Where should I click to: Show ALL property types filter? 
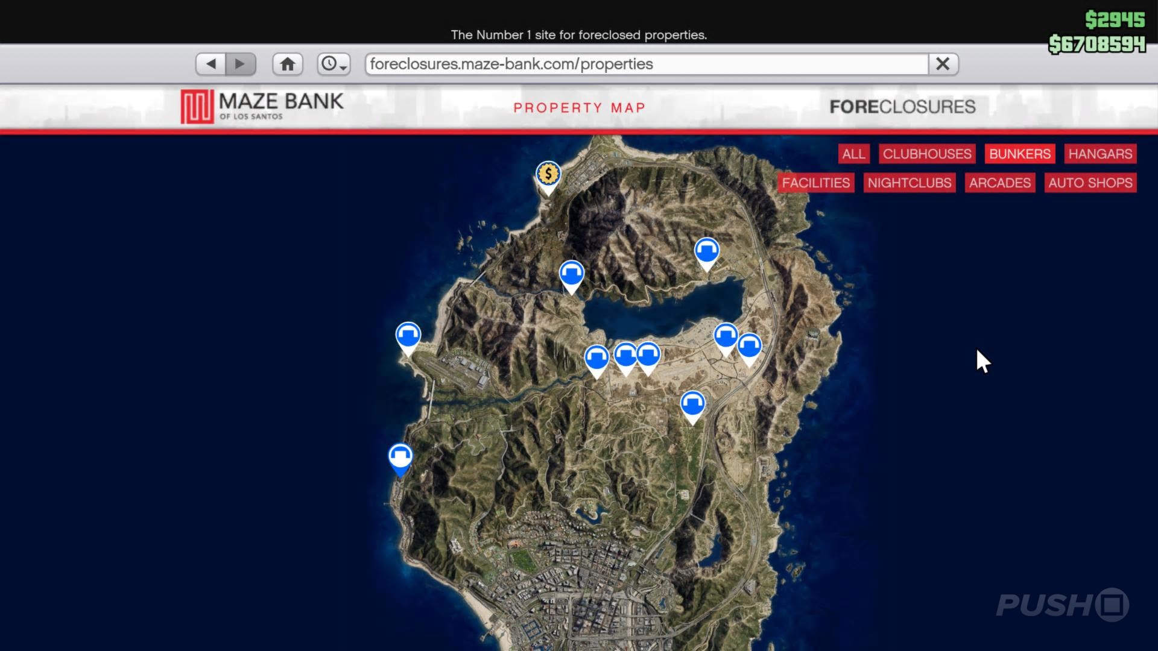[x=853, y=154]
